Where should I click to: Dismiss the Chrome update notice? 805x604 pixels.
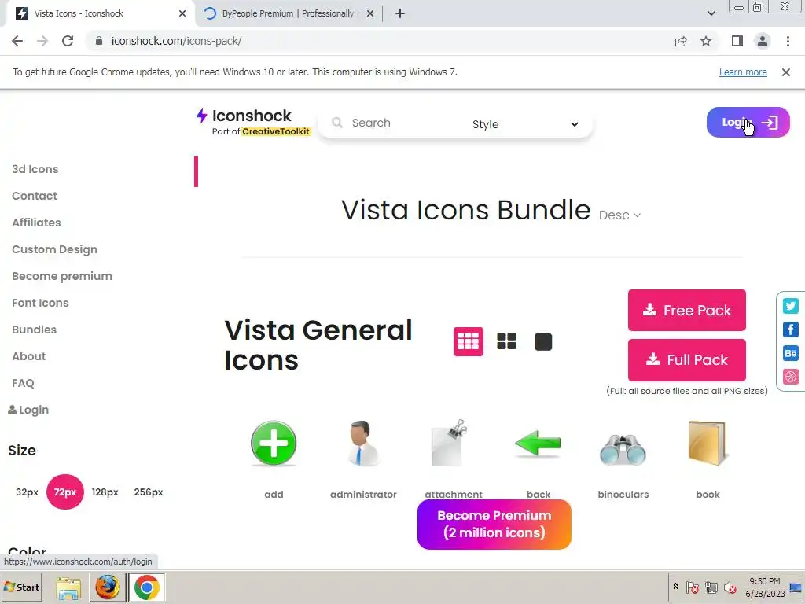click(786, 72)
